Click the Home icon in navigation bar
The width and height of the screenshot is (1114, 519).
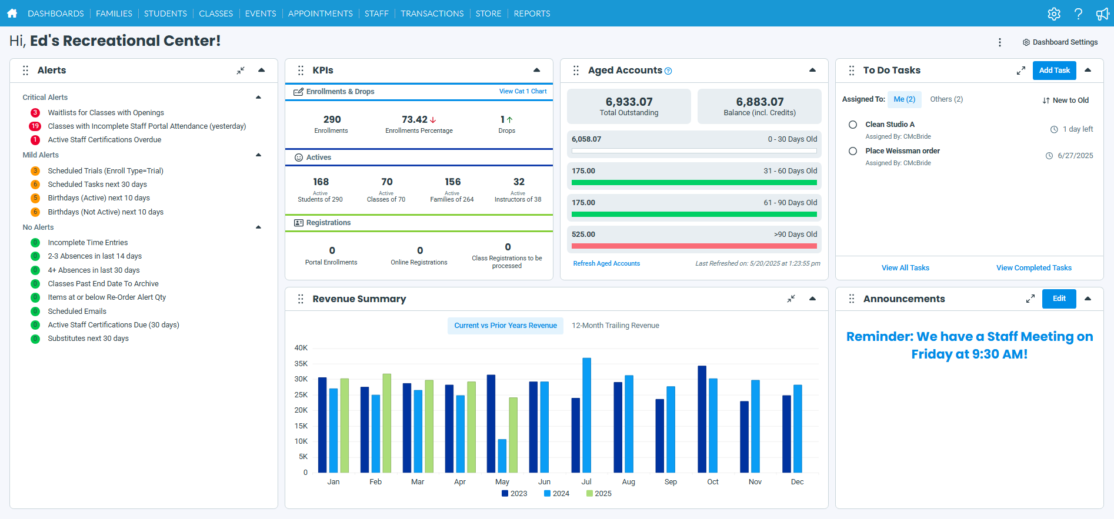(12, 13)
